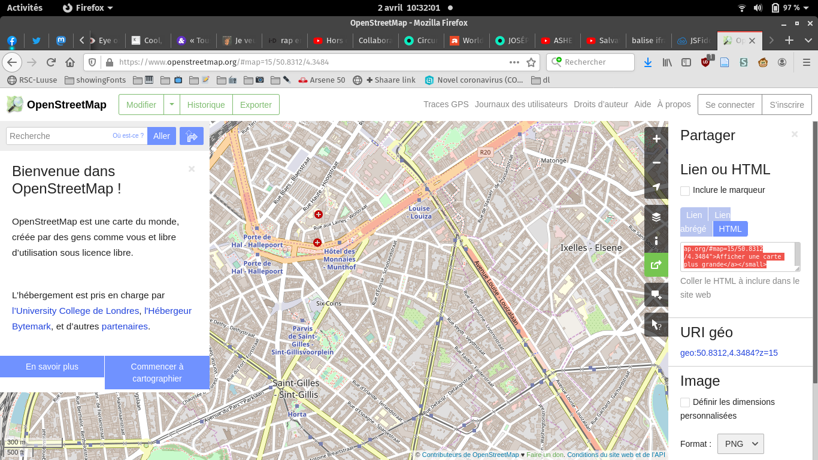The height and width of the screenshot is (460, 818).
Task: Open the Firefox downloads panel
Action: 648,62
